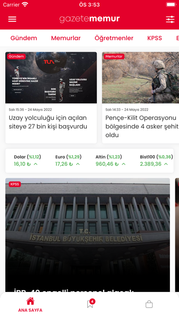Open the soldier operation article thumbnail
This screenshot has height=318, width=179.
click(141, 78)
